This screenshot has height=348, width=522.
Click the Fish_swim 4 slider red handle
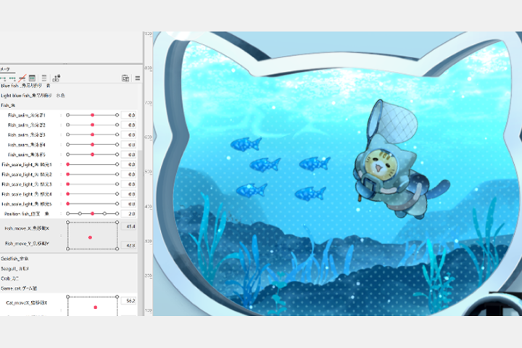coord(92,144)
